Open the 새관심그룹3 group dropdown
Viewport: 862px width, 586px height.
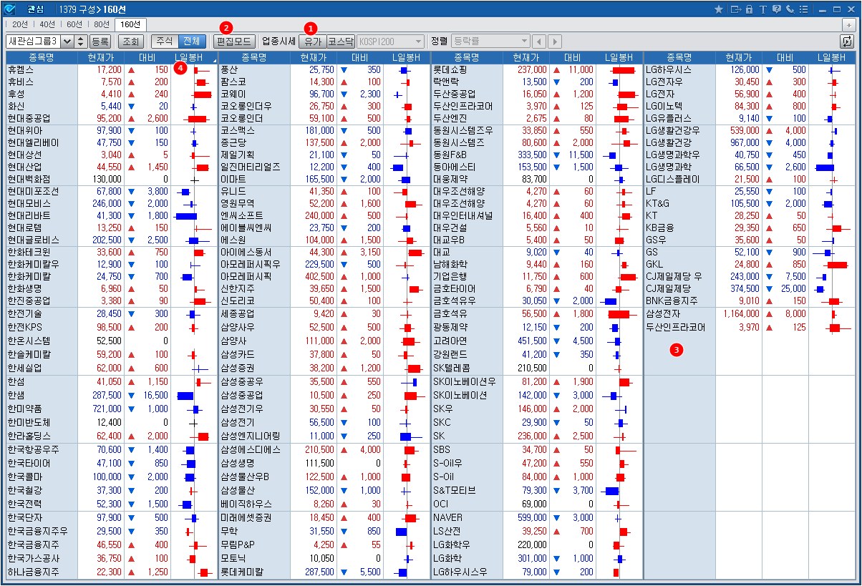68,41
